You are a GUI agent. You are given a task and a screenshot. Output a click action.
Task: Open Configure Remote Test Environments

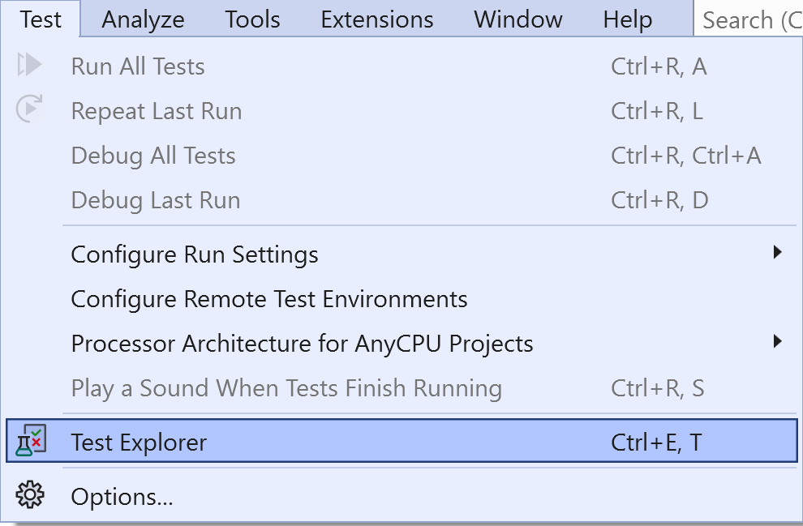[x=269, y=299]
